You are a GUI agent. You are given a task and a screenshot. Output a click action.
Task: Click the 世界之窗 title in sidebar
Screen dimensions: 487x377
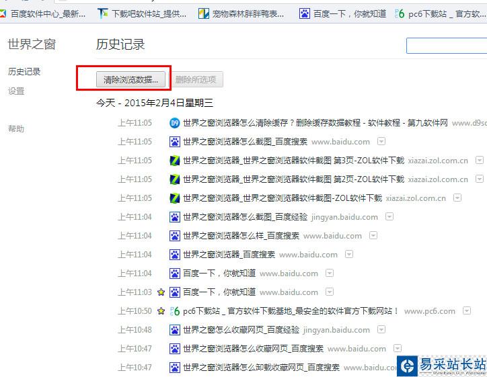click(32, 44)
